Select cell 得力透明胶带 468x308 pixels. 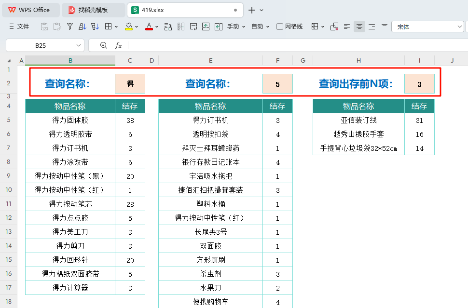70,134
